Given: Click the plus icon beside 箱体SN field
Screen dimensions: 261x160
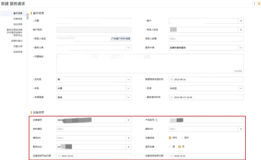Looking at the screenshot, I should (x=241, y=129).
